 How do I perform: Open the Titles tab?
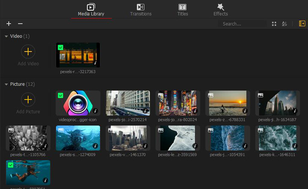(183, 9)
